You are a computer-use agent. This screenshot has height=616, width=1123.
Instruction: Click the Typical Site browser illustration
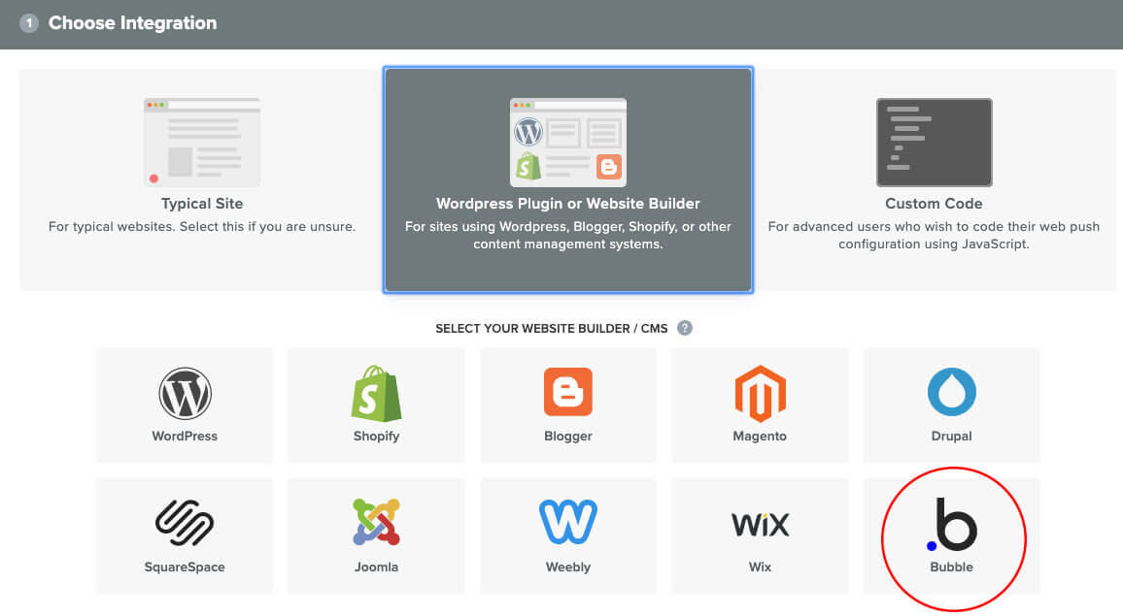click(202, 143)
